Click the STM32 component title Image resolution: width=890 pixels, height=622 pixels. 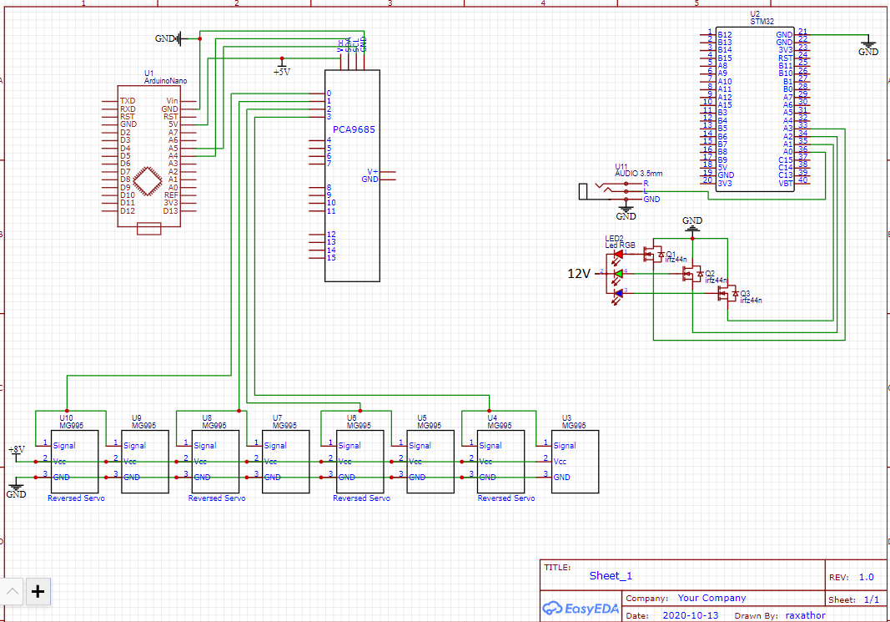point(762,22)
